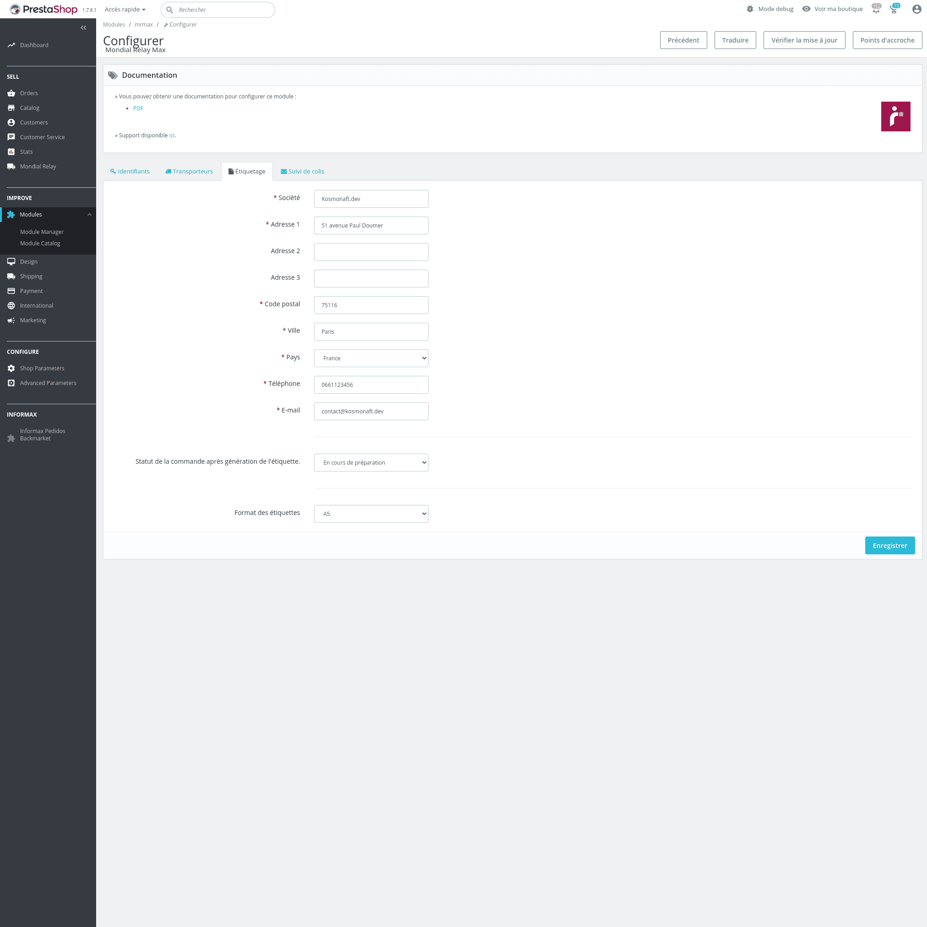Click the notifications bell icon
The height and width of the screenshot is (927, 927).
click(876, 10)
